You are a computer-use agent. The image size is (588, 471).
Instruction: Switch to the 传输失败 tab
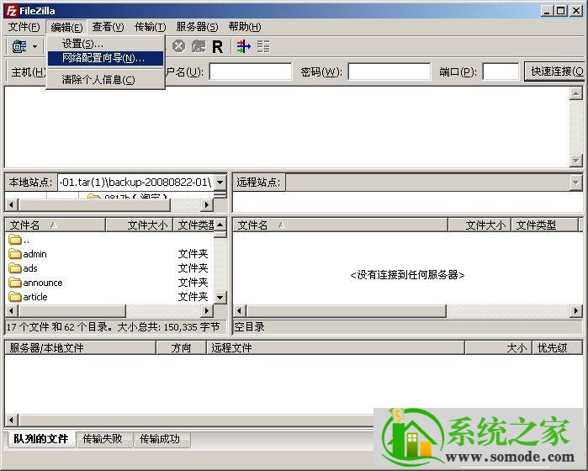tap(103, 439)
